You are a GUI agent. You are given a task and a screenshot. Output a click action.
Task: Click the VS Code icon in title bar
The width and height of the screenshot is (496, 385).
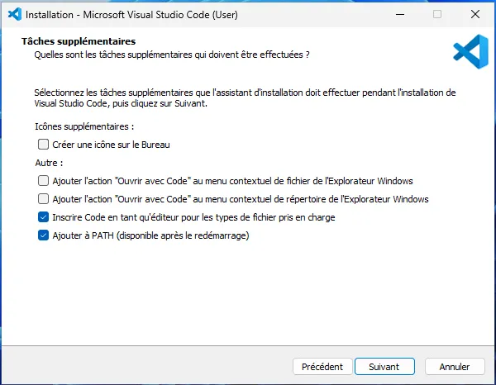(12, 14)
